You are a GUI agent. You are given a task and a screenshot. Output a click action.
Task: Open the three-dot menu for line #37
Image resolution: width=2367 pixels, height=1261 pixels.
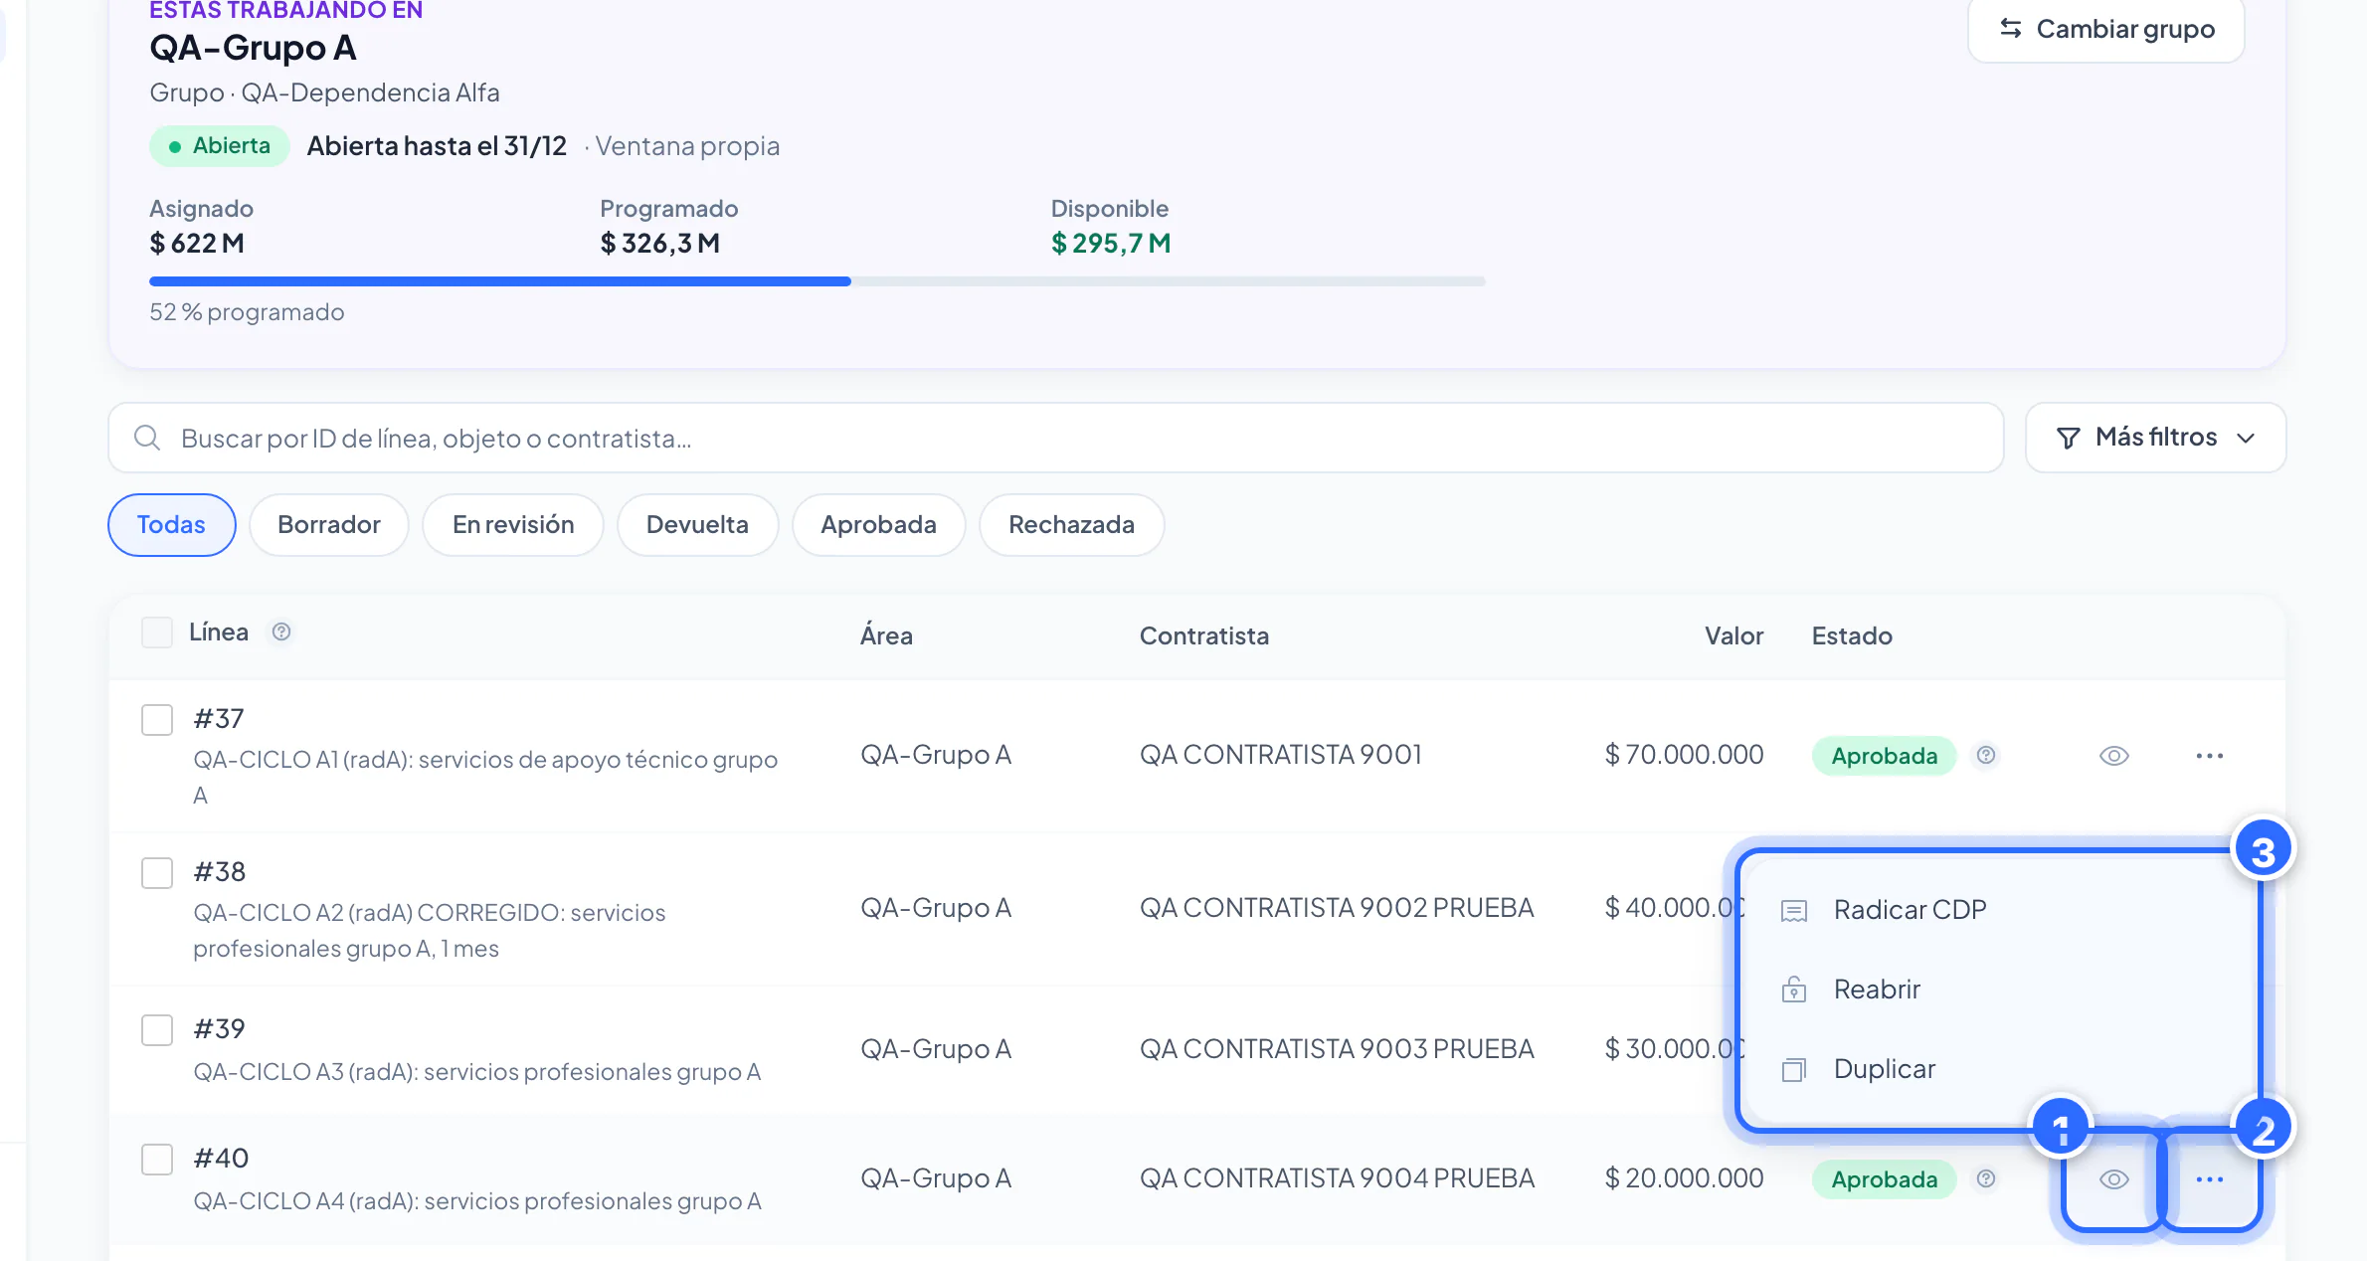(2209, 756)
